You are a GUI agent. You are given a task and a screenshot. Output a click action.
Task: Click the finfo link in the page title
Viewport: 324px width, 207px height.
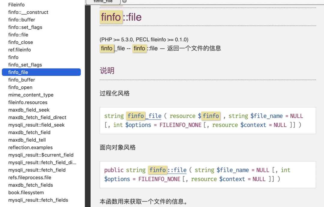(111, 17)
